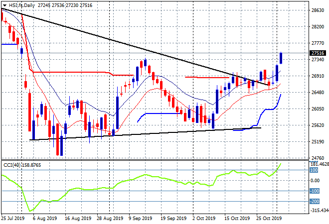Click the CCI 0.00 scale value

coord(315,180)
